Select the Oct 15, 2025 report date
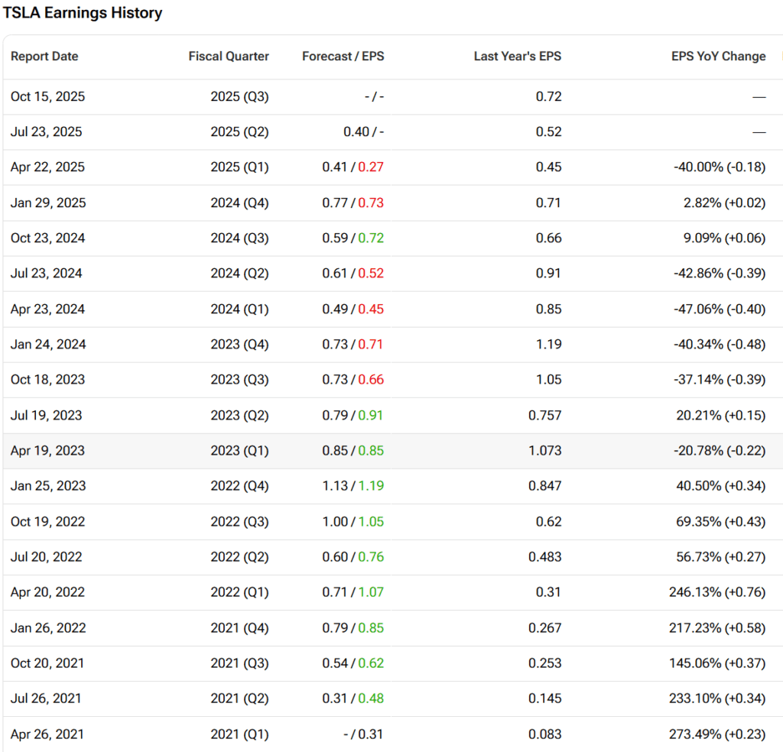 (48, 96)
